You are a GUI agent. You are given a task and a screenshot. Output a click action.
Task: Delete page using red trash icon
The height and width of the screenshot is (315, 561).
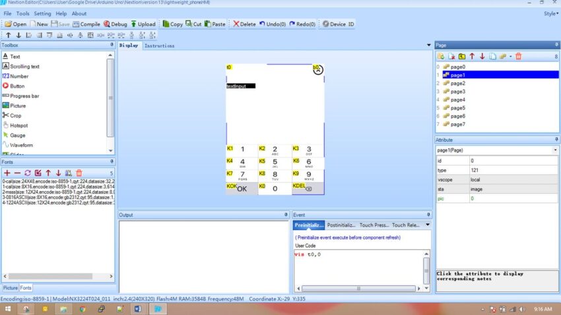[518, 57]
